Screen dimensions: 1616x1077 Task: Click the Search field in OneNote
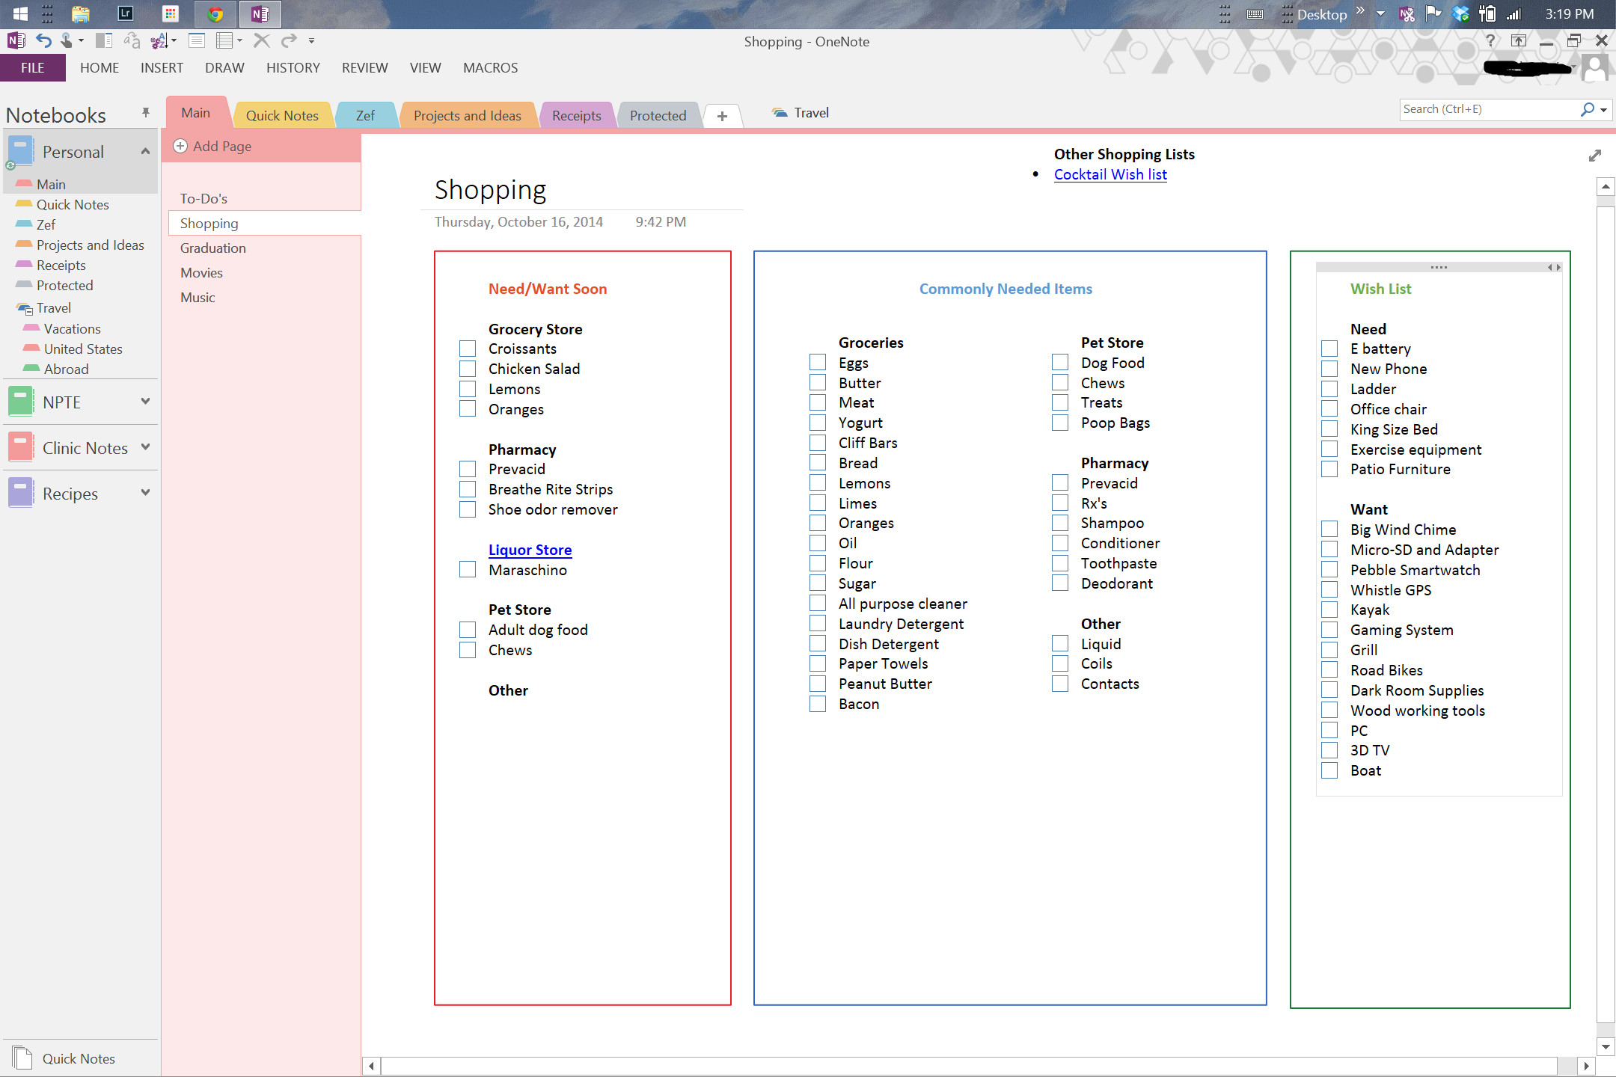1491,108
